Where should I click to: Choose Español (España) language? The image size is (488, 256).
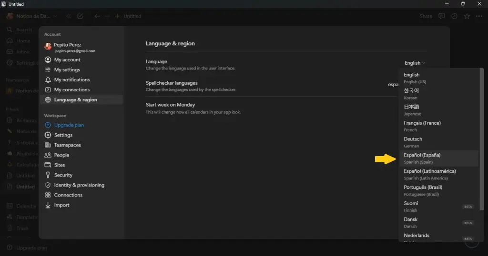(439, 158)
